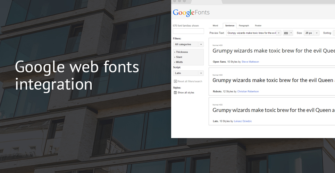Viewport: 335px width, 173px height.
Task: Open the Paragraph tab
Action: click(244, 26)
